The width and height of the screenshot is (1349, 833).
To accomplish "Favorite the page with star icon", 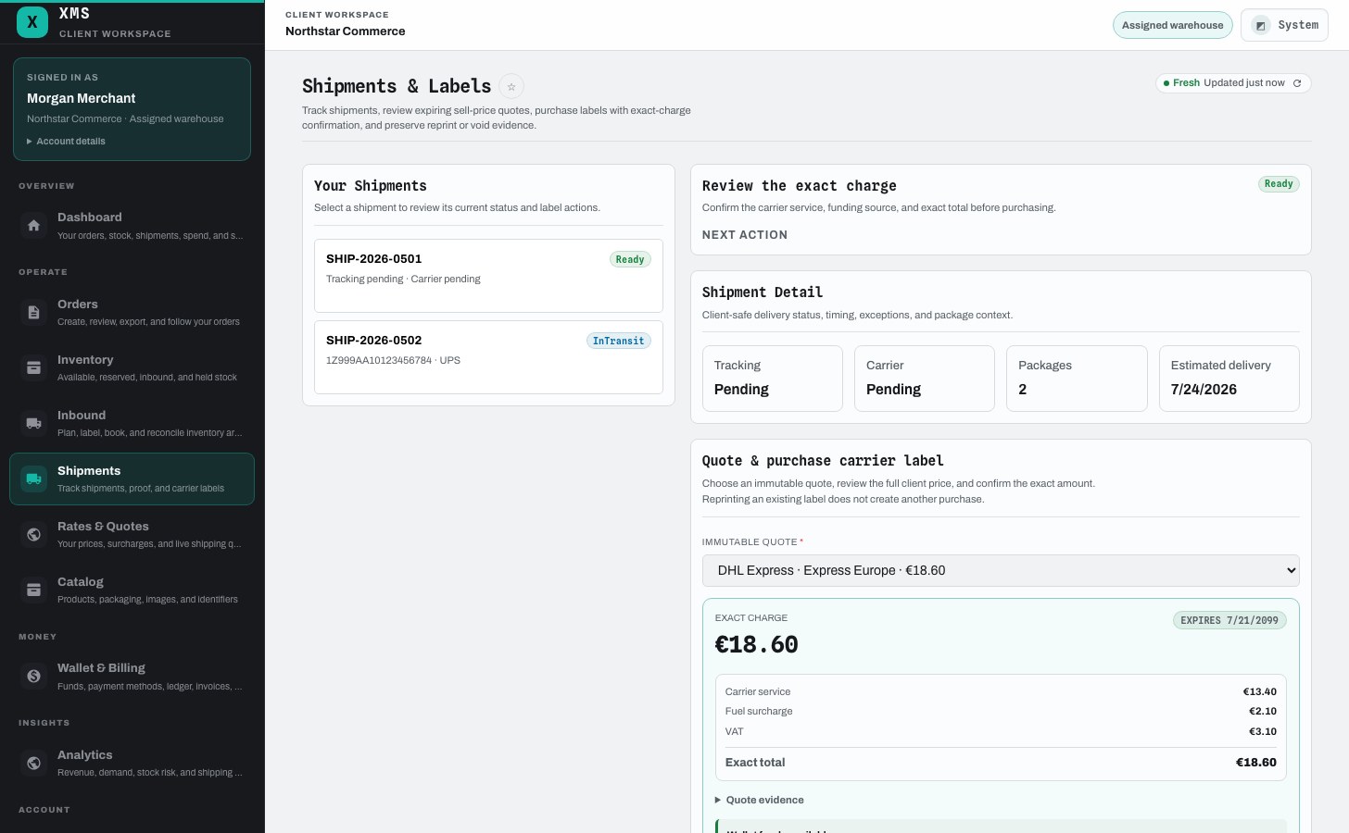I will (x=511, y=86).
